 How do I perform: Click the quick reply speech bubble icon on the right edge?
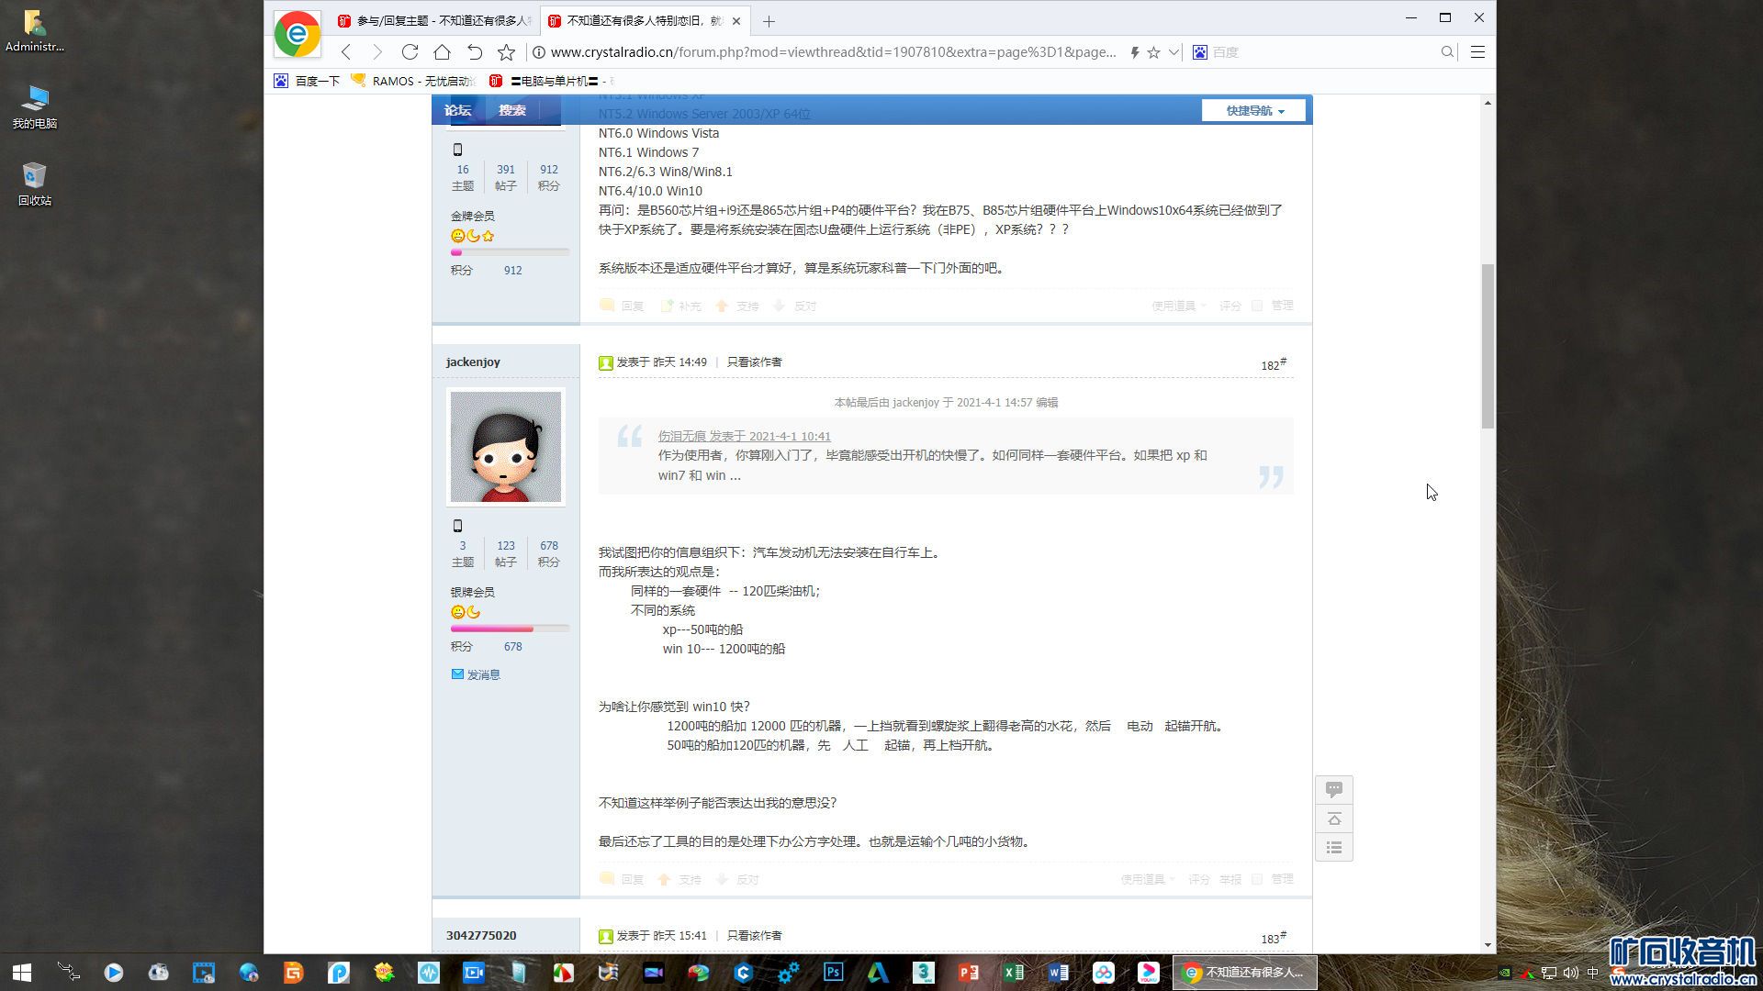[1334, 789]
